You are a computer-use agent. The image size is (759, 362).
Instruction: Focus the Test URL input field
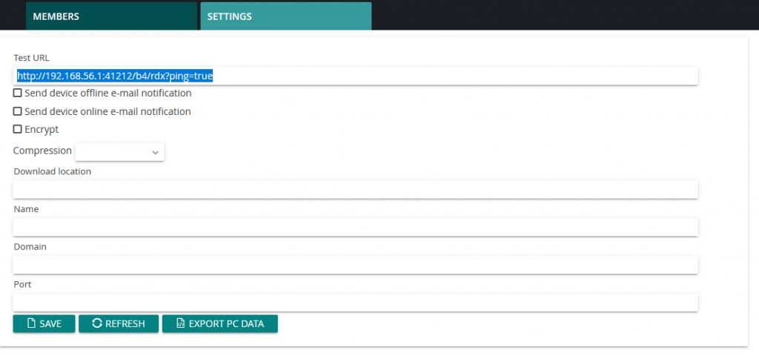click(355, 76)
